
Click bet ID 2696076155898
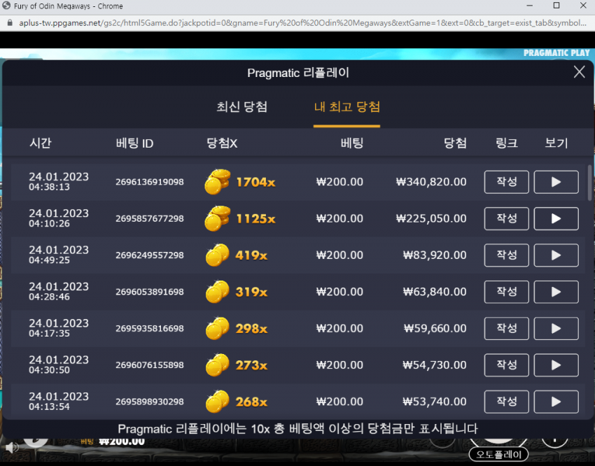point(150,365)
